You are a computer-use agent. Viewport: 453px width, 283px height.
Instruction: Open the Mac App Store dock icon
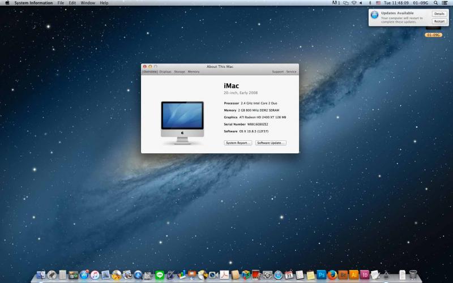point(84,275)
